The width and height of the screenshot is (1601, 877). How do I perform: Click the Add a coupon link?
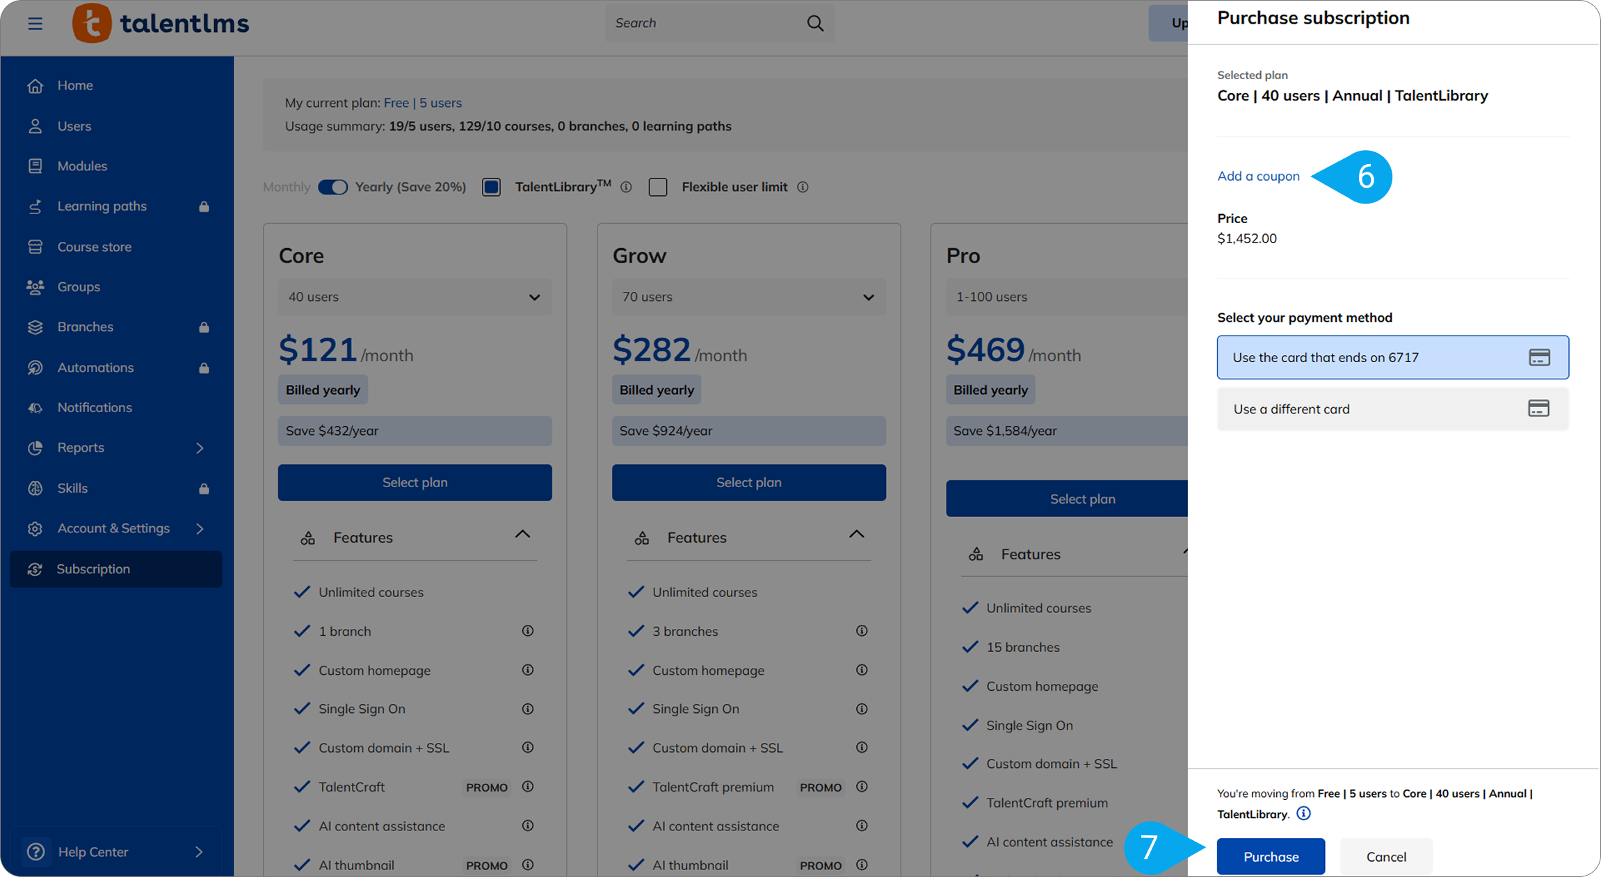tap(1257, 176)
